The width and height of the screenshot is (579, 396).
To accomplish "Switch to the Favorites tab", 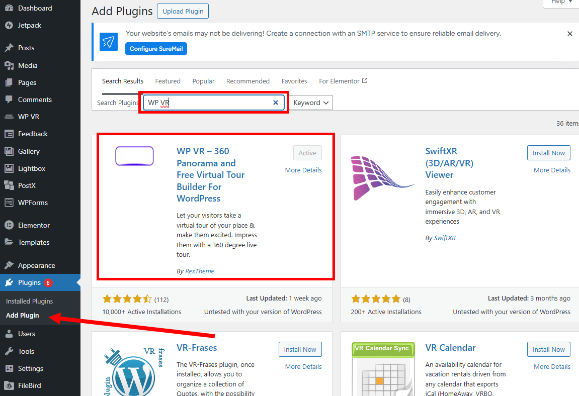I will [294, 81].
